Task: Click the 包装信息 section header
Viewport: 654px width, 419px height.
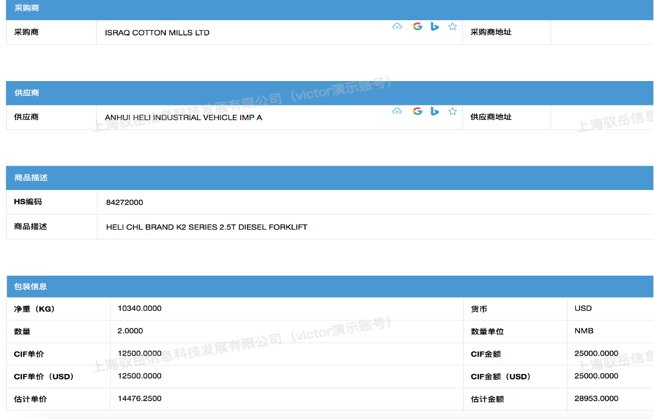Action: [329, 286]
